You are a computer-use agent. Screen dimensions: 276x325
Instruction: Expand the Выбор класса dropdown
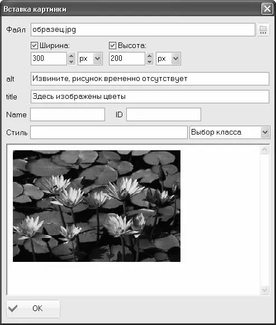230,132
